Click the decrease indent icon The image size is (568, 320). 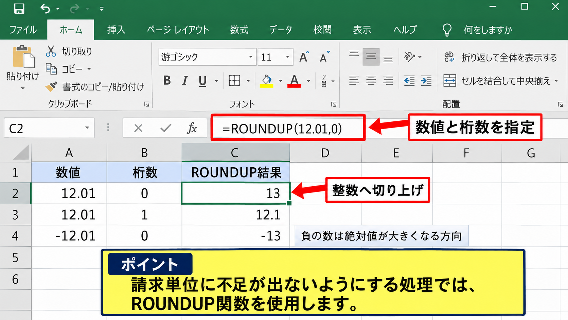coord(409,81)
